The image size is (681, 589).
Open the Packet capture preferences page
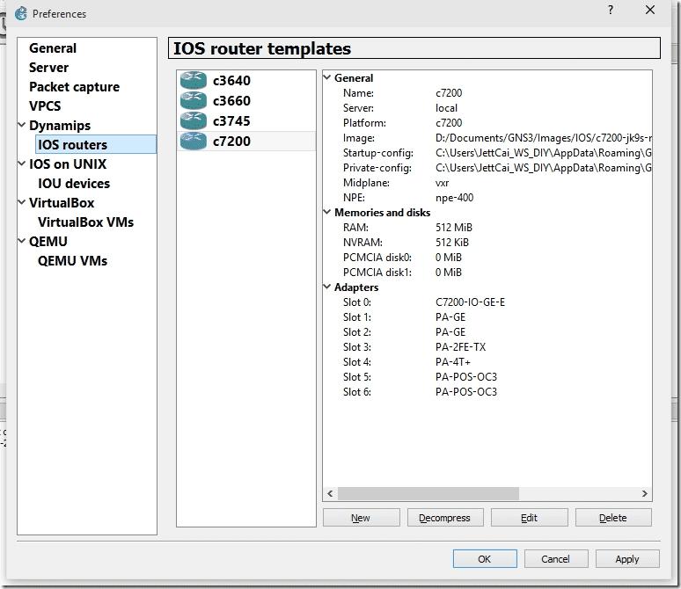[x=74, y=87]
